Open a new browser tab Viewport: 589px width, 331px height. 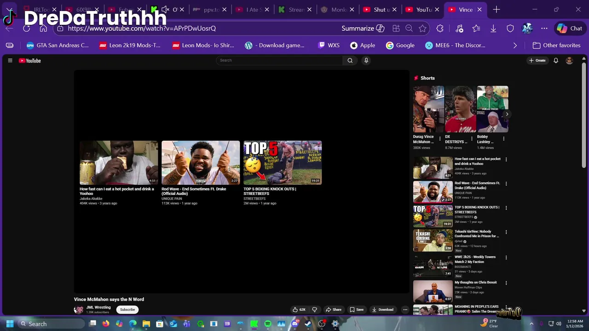496,9
